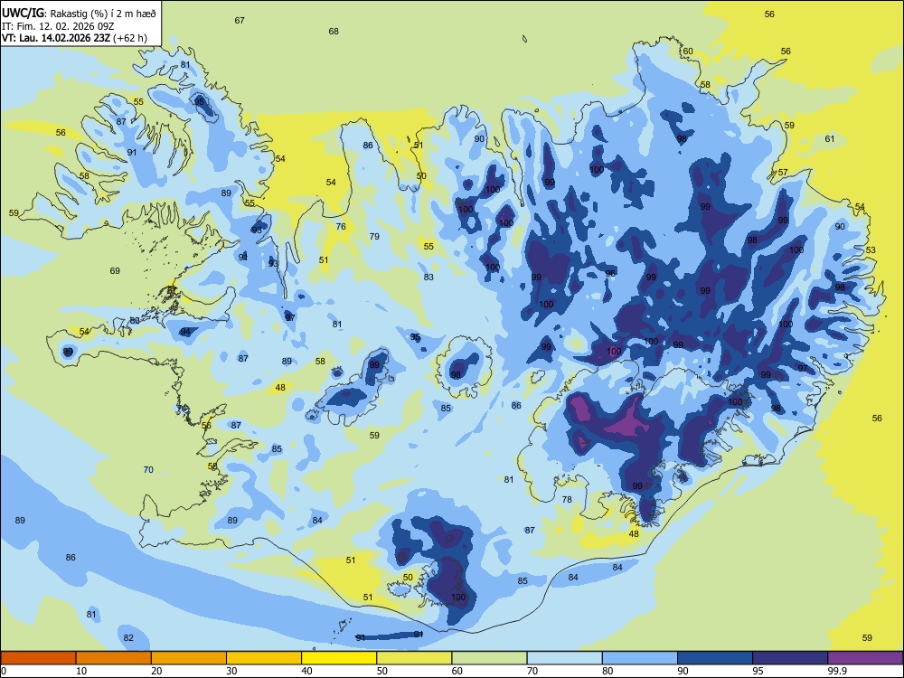The image size is (904, 678).
Task: Click the humidity value '67' over the northern sea
Action: click(240, 20)
